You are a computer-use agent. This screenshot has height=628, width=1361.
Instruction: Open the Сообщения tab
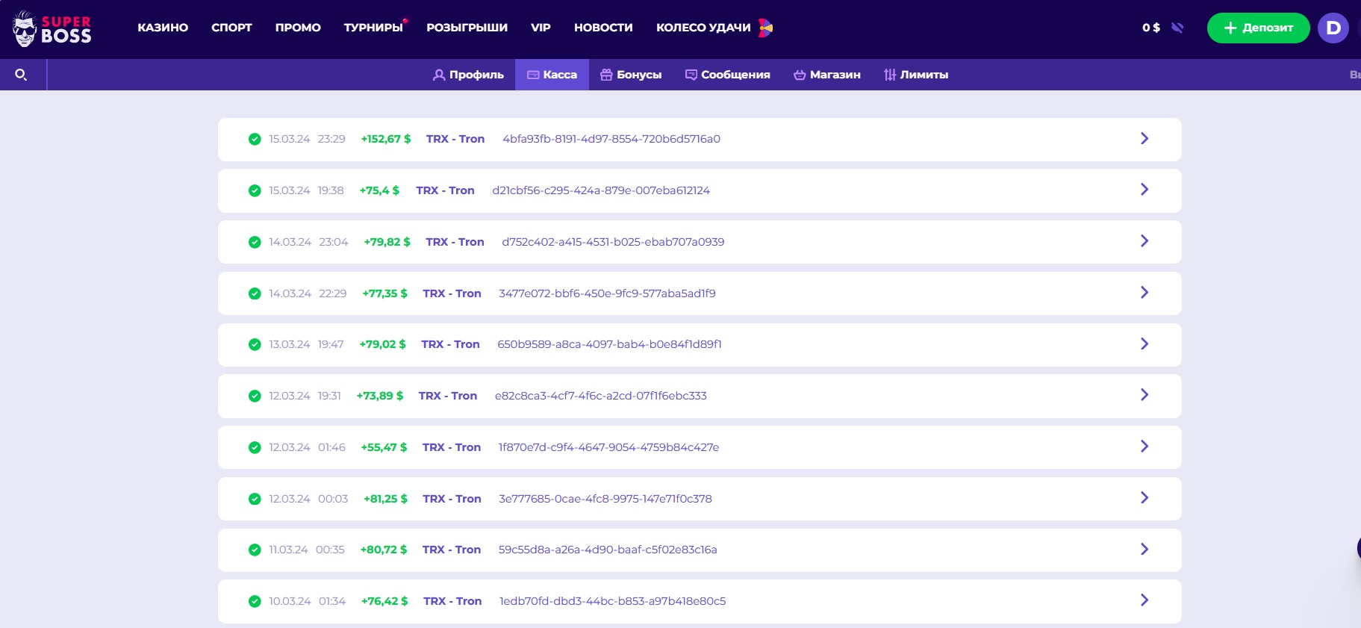click(x=727, y=75)
